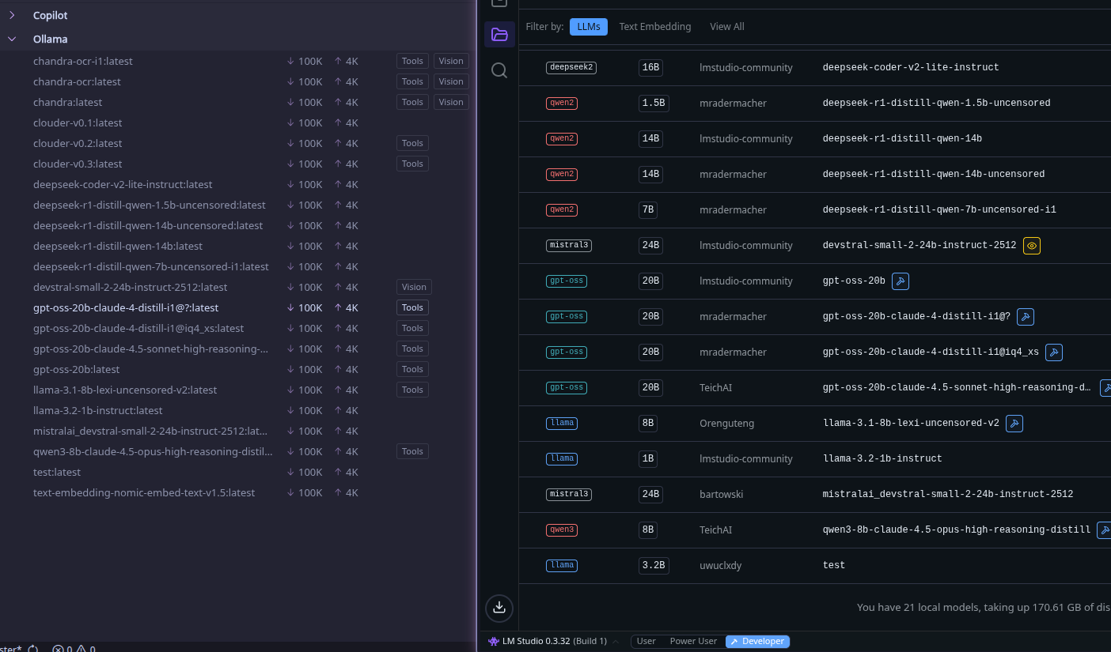
Task: Collapse the Ollama provider group
Action: pos(12,39)
